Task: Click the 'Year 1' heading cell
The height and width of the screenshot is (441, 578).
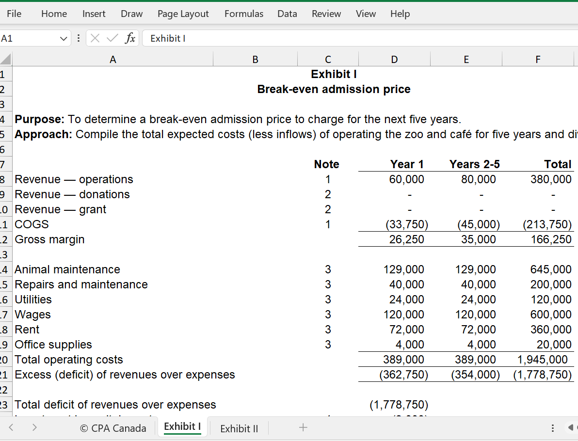Action: 407,164
